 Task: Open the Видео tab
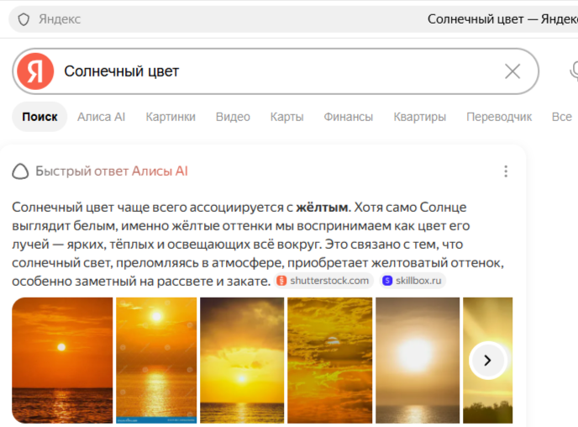tap(233, 117)
